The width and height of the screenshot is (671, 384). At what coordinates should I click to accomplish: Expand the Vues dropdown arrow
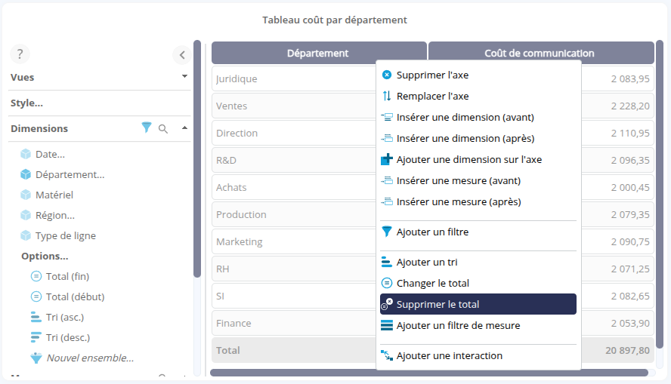coord(184,77)
